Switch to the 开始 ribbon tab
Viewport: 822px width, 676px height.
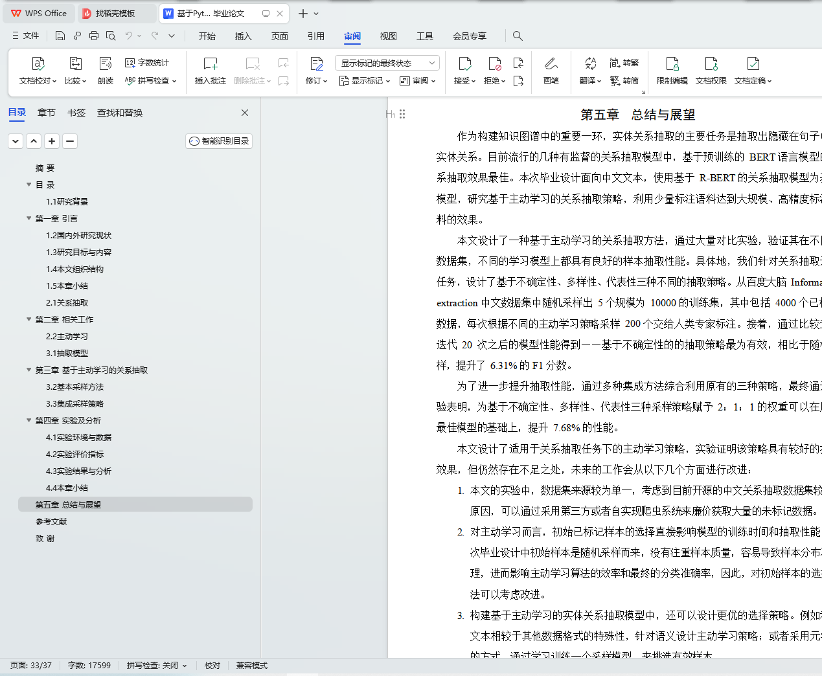[207, 36]
